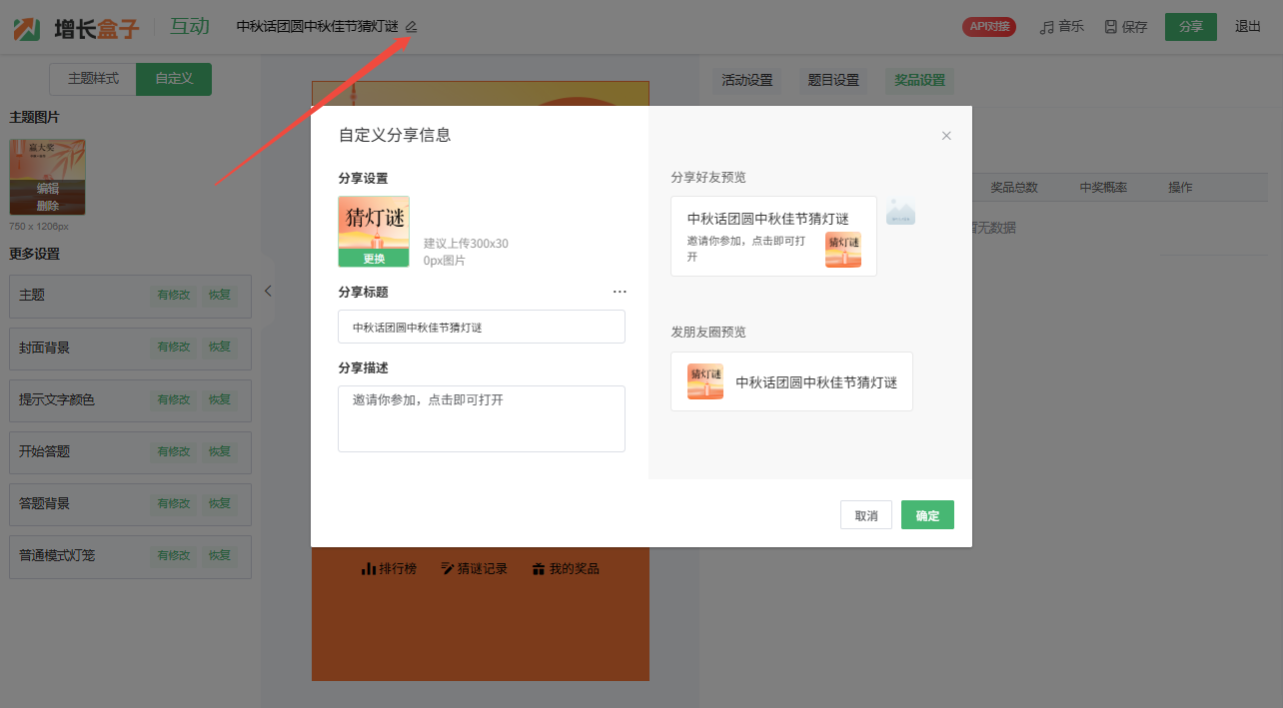Click the gift icon for 我的奖品
Image resolution: width=1283 pixels, height=708 pixels.
[x=539, y=569]
